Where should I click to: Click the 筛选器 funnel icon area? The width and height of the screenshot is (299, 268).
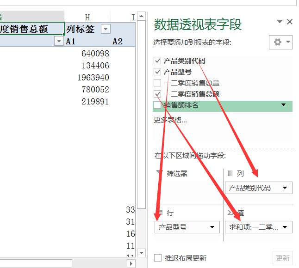click(160, 173)
